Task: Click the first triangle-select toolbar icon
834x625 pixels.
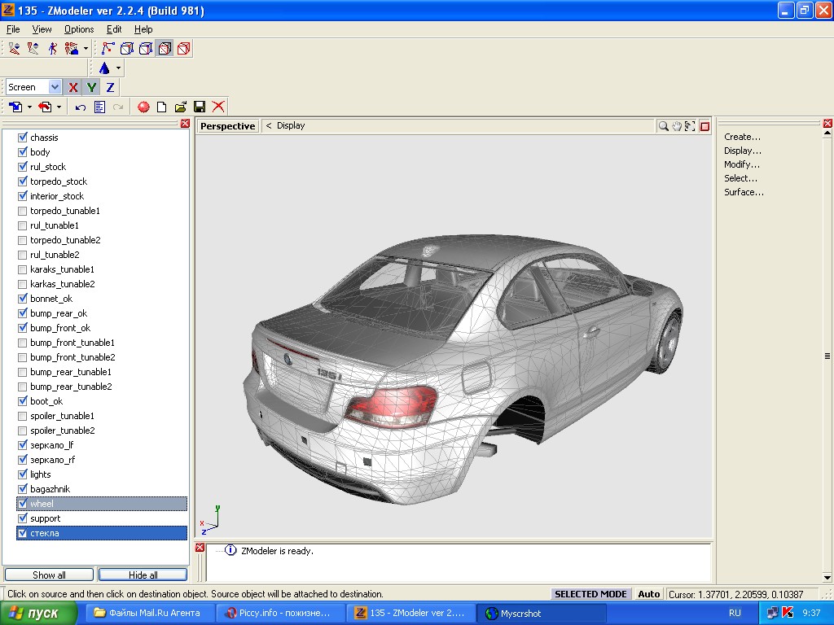Action: coord(15,48)
